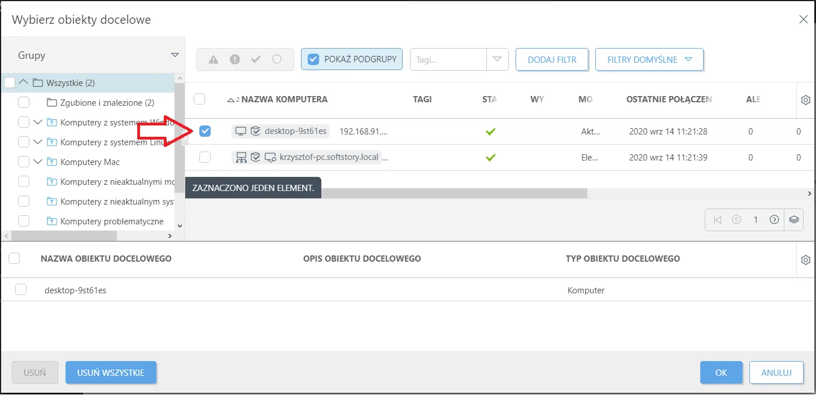Click the Usuń wszystkie button
The image size is (816, 395).
(111, 373)
